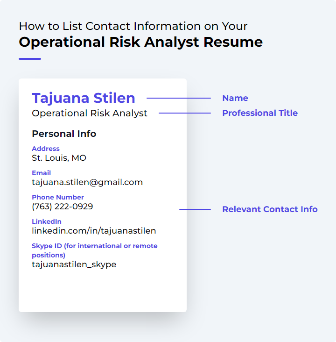Viewport: 336px width, 342px height.
Task: Click the phone number (763) 222-0929
Action: pos(63,207)
